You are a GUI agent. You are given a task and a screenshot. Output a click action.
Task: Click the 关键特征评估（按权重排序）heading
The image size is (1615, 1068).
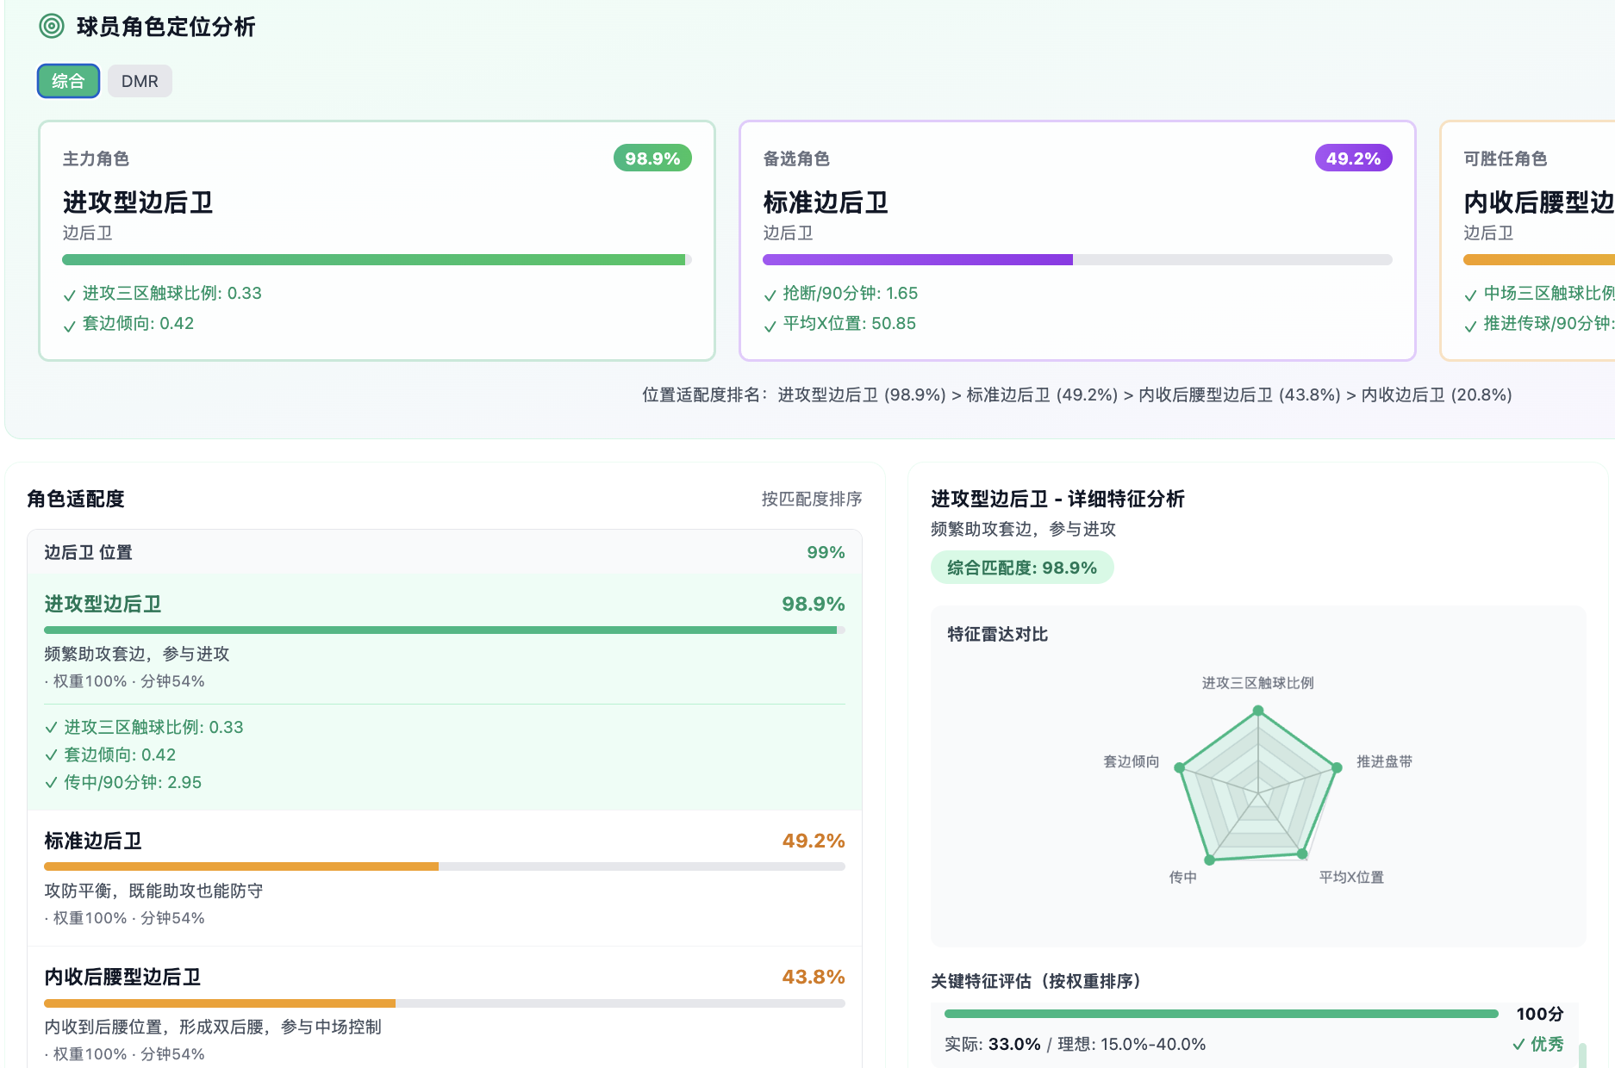[x=1036, y=981]
